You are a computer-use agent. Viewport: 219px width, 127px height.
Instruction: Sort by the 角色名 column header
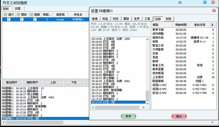coord(78,14)
